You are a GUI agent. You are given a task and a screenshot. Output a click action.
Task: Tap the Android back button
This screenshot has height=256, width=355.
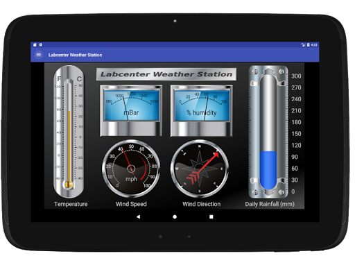(138, 216)
